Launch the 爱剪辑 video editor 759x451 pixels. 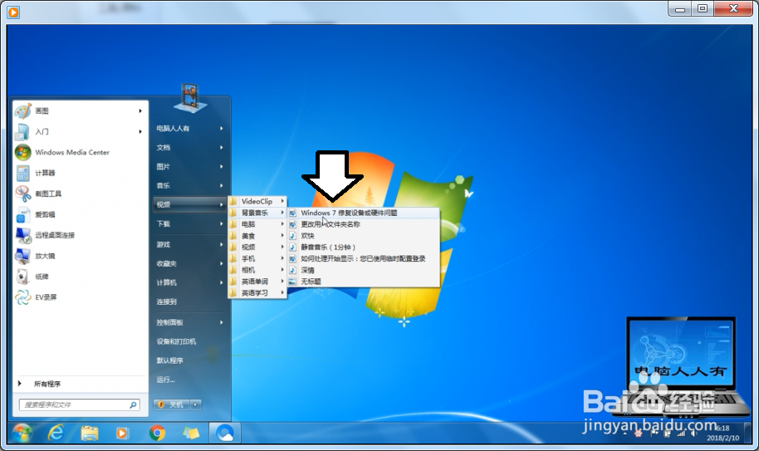(x=81, y=214)
